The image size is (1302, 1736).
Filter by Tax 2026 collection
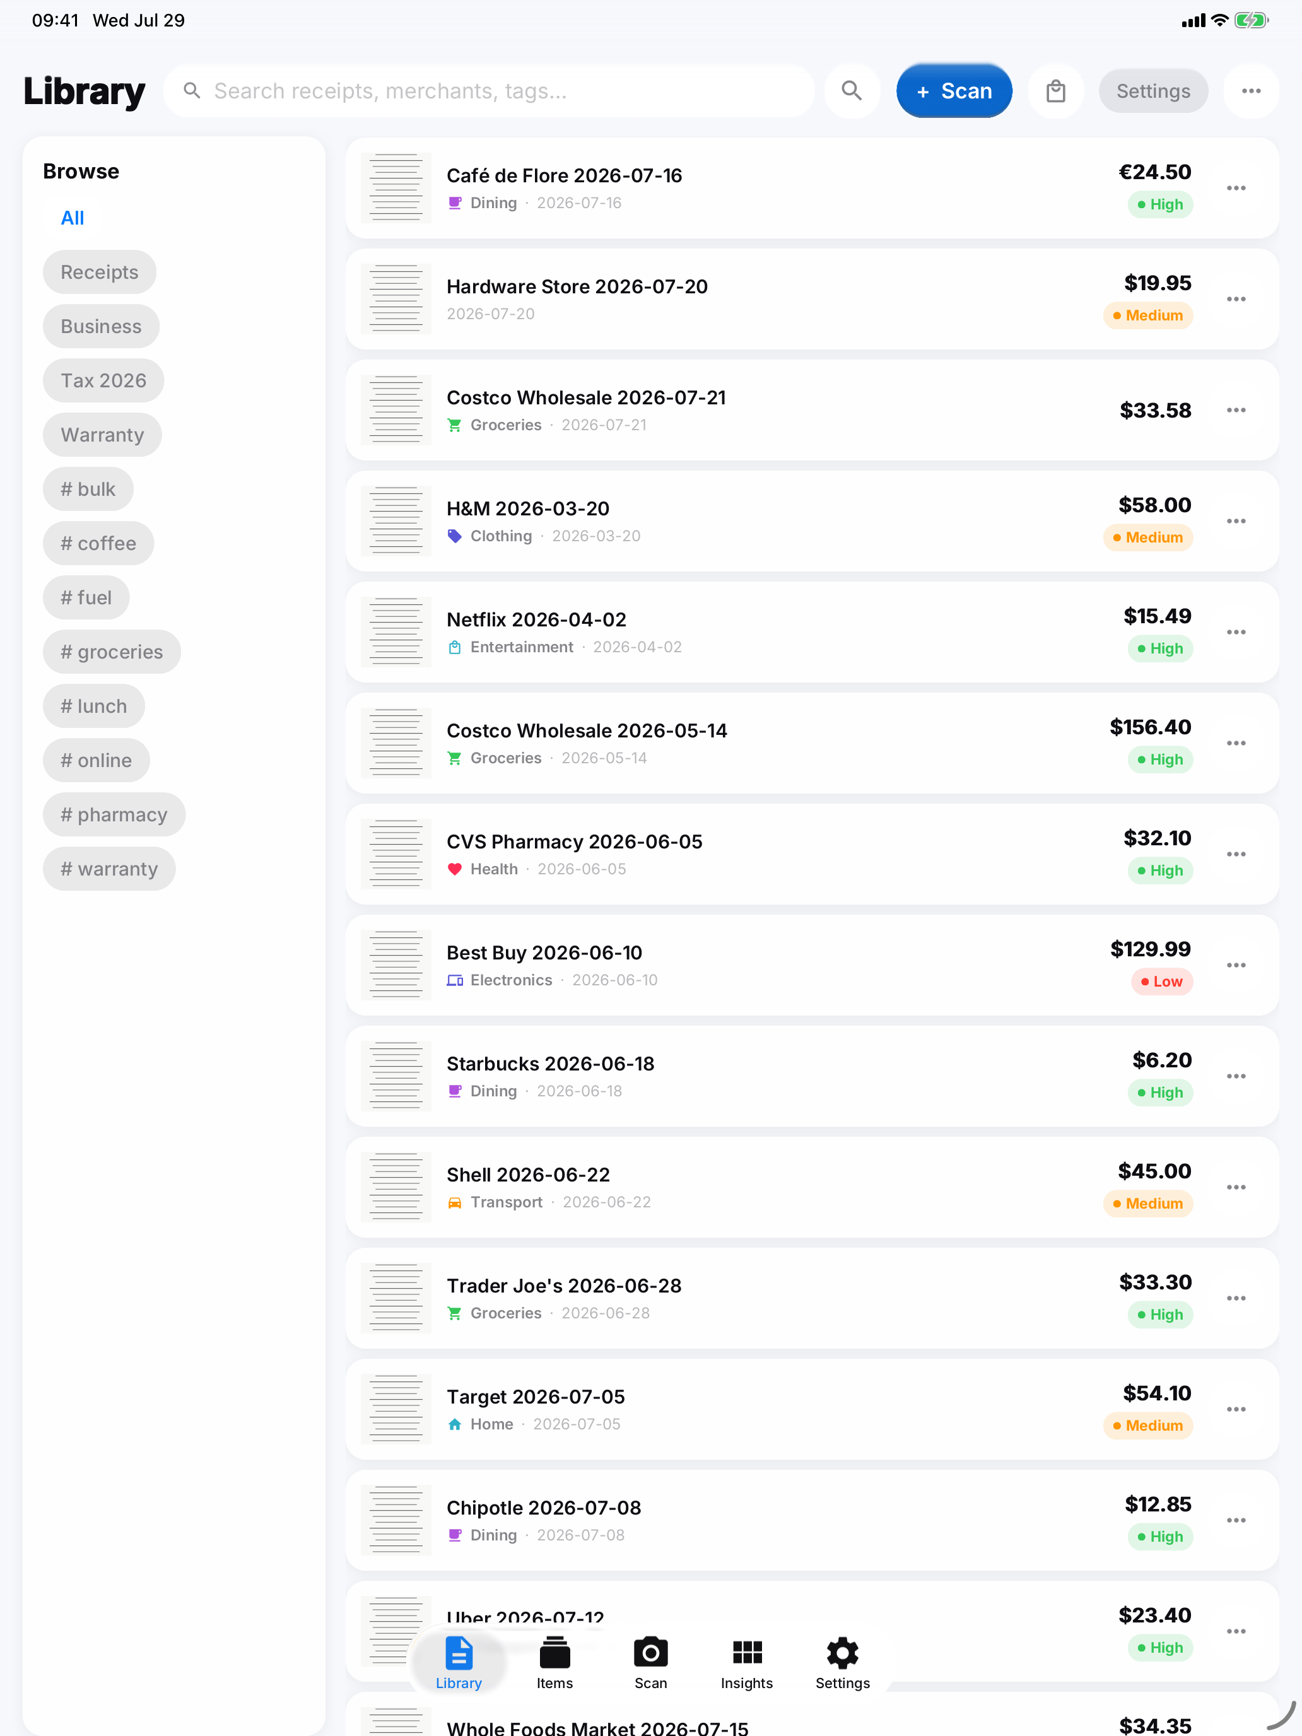coord(103,380)
